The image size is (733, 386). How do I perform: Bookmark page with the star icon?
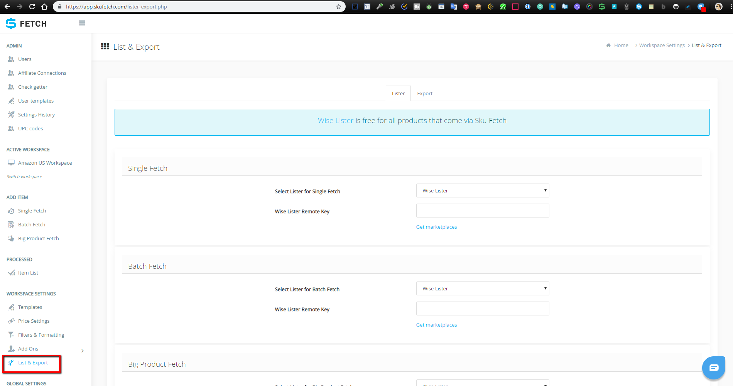pyautogui.click(x=339, y=7)
